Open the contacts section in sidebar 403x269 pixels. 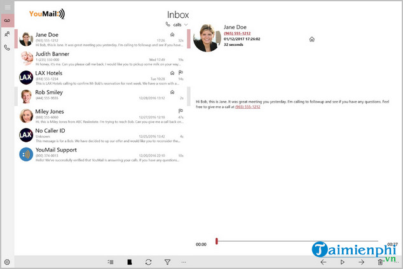click(7, 34)
